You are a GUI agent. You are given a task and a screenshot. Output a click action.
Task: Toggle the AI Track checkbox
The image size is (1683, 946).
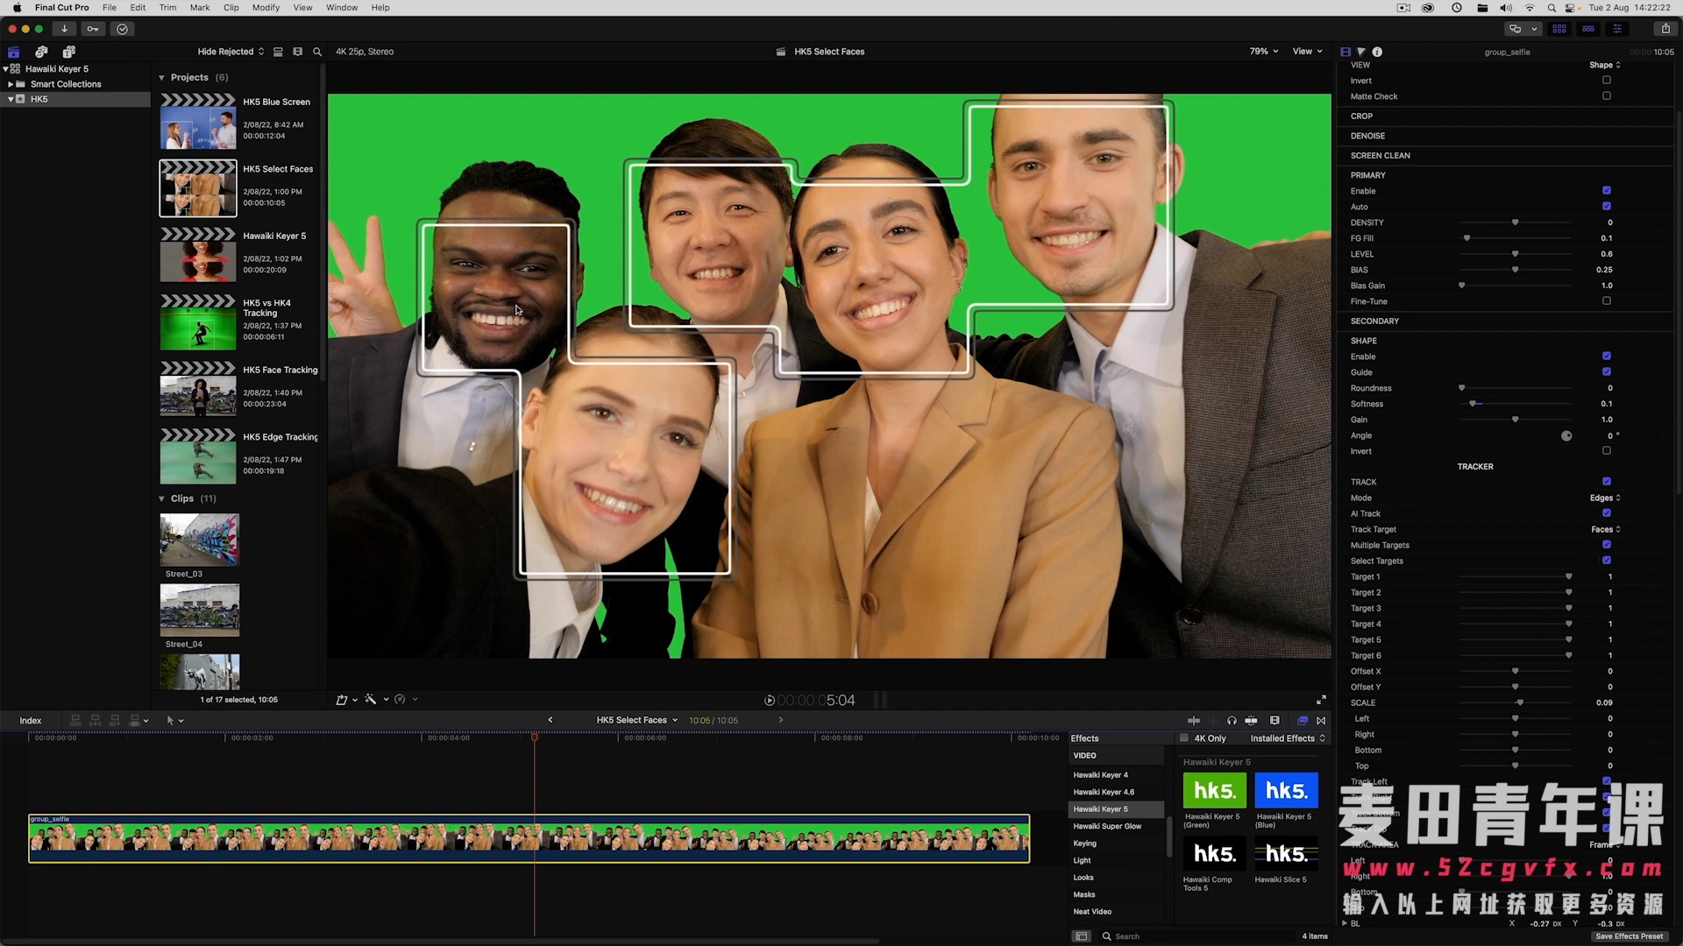[x=1607, y=512]
